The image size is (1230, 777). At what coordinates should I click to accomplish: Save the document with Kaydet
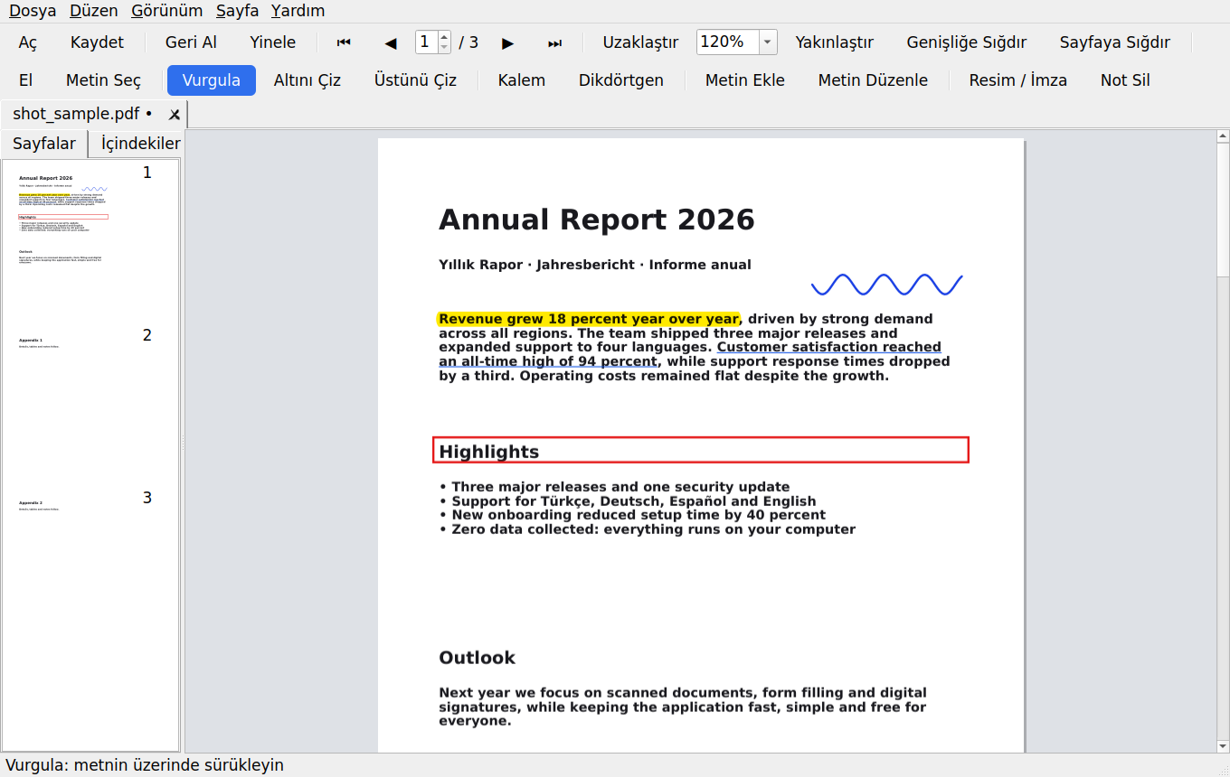98,42
